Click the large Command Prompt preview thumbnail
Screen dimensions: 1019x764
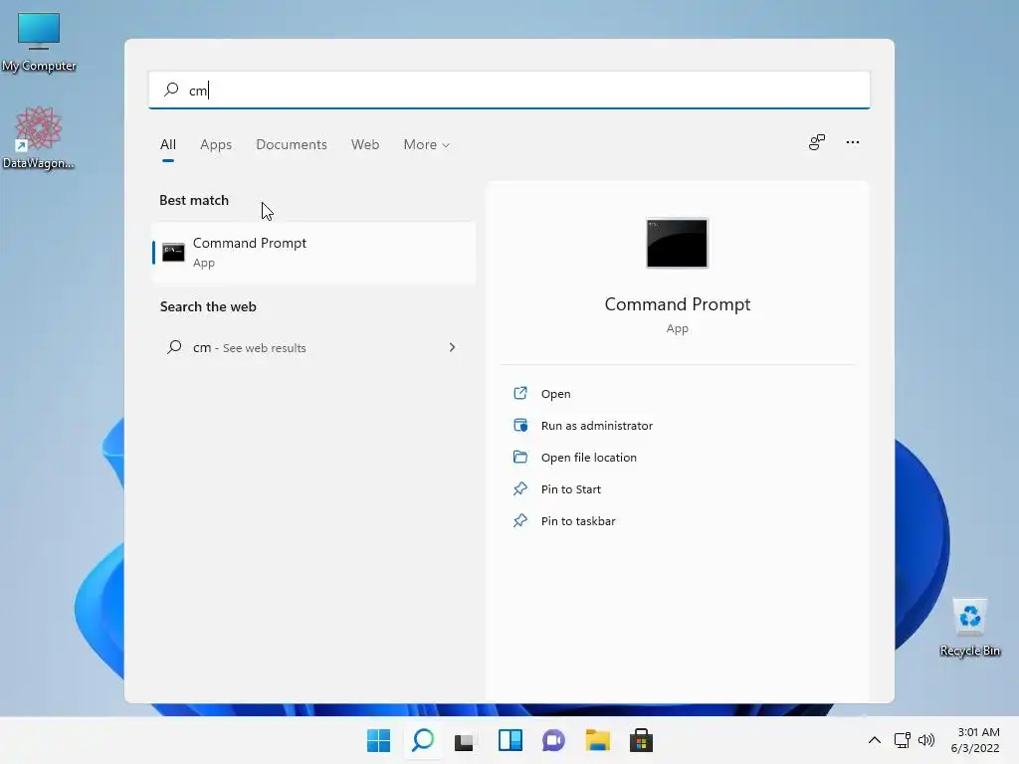click(x=677, y=243)
